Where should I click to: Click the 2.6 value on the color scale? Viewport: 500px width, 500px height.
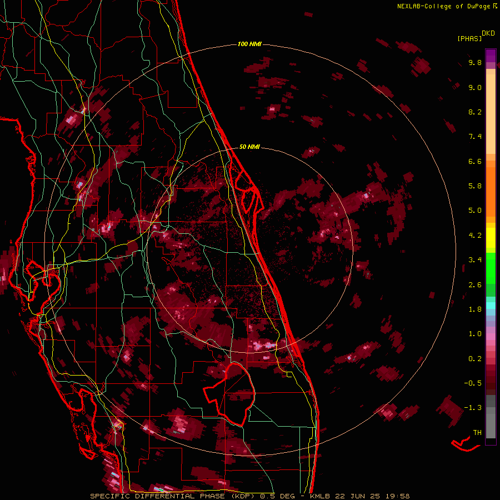pos(475,285)
